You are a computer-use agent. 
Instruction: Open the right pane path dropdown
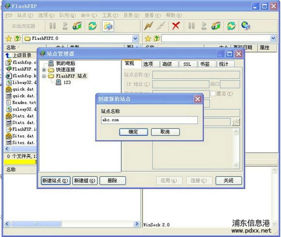coord(273,38)
